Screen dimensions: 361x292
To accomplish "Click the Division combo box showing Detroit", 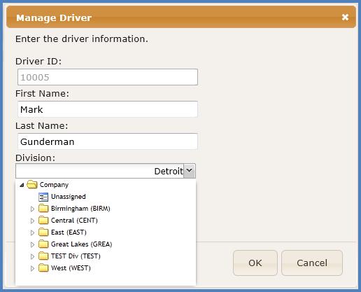I will pos(106,171).
